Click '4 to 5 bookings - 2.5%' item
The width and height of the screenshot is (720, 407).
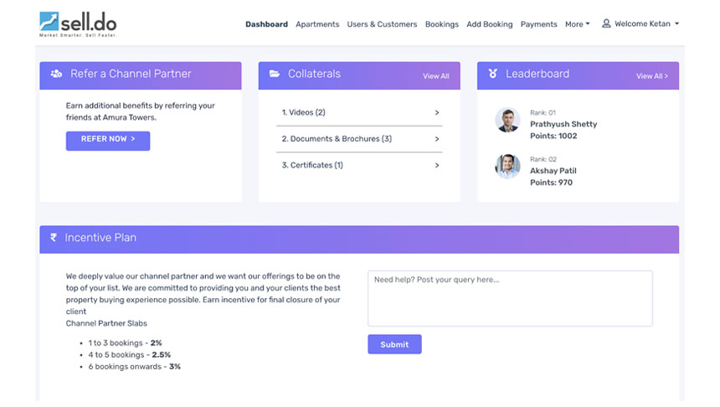(130, 355)
